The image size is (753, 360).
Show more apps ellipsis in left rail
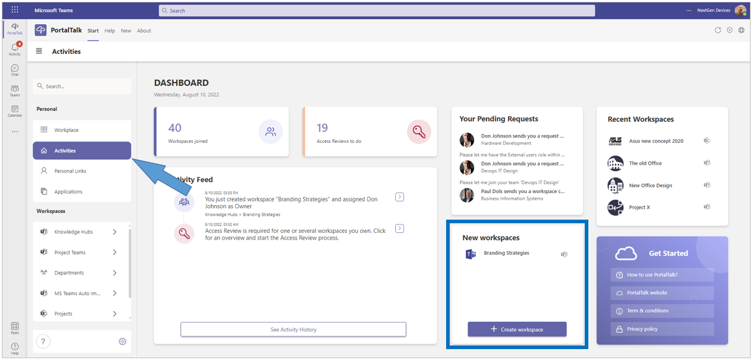click(x=15, y=131)
